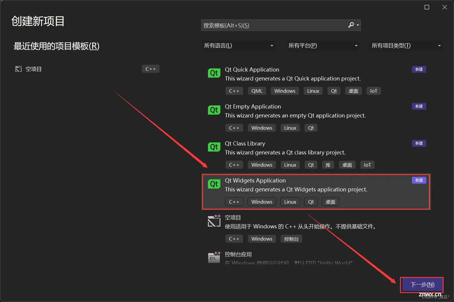Select the 控制台应用 template title
The width and height of the screenshot is (454, 302).
(238, 254)
